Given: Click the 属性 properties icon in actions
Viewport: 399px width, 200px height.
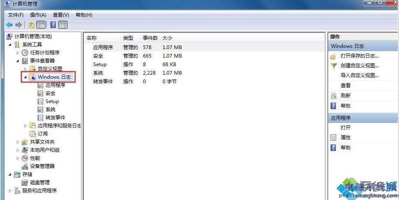Looking at the screenshot, I should tap(333, 138).
